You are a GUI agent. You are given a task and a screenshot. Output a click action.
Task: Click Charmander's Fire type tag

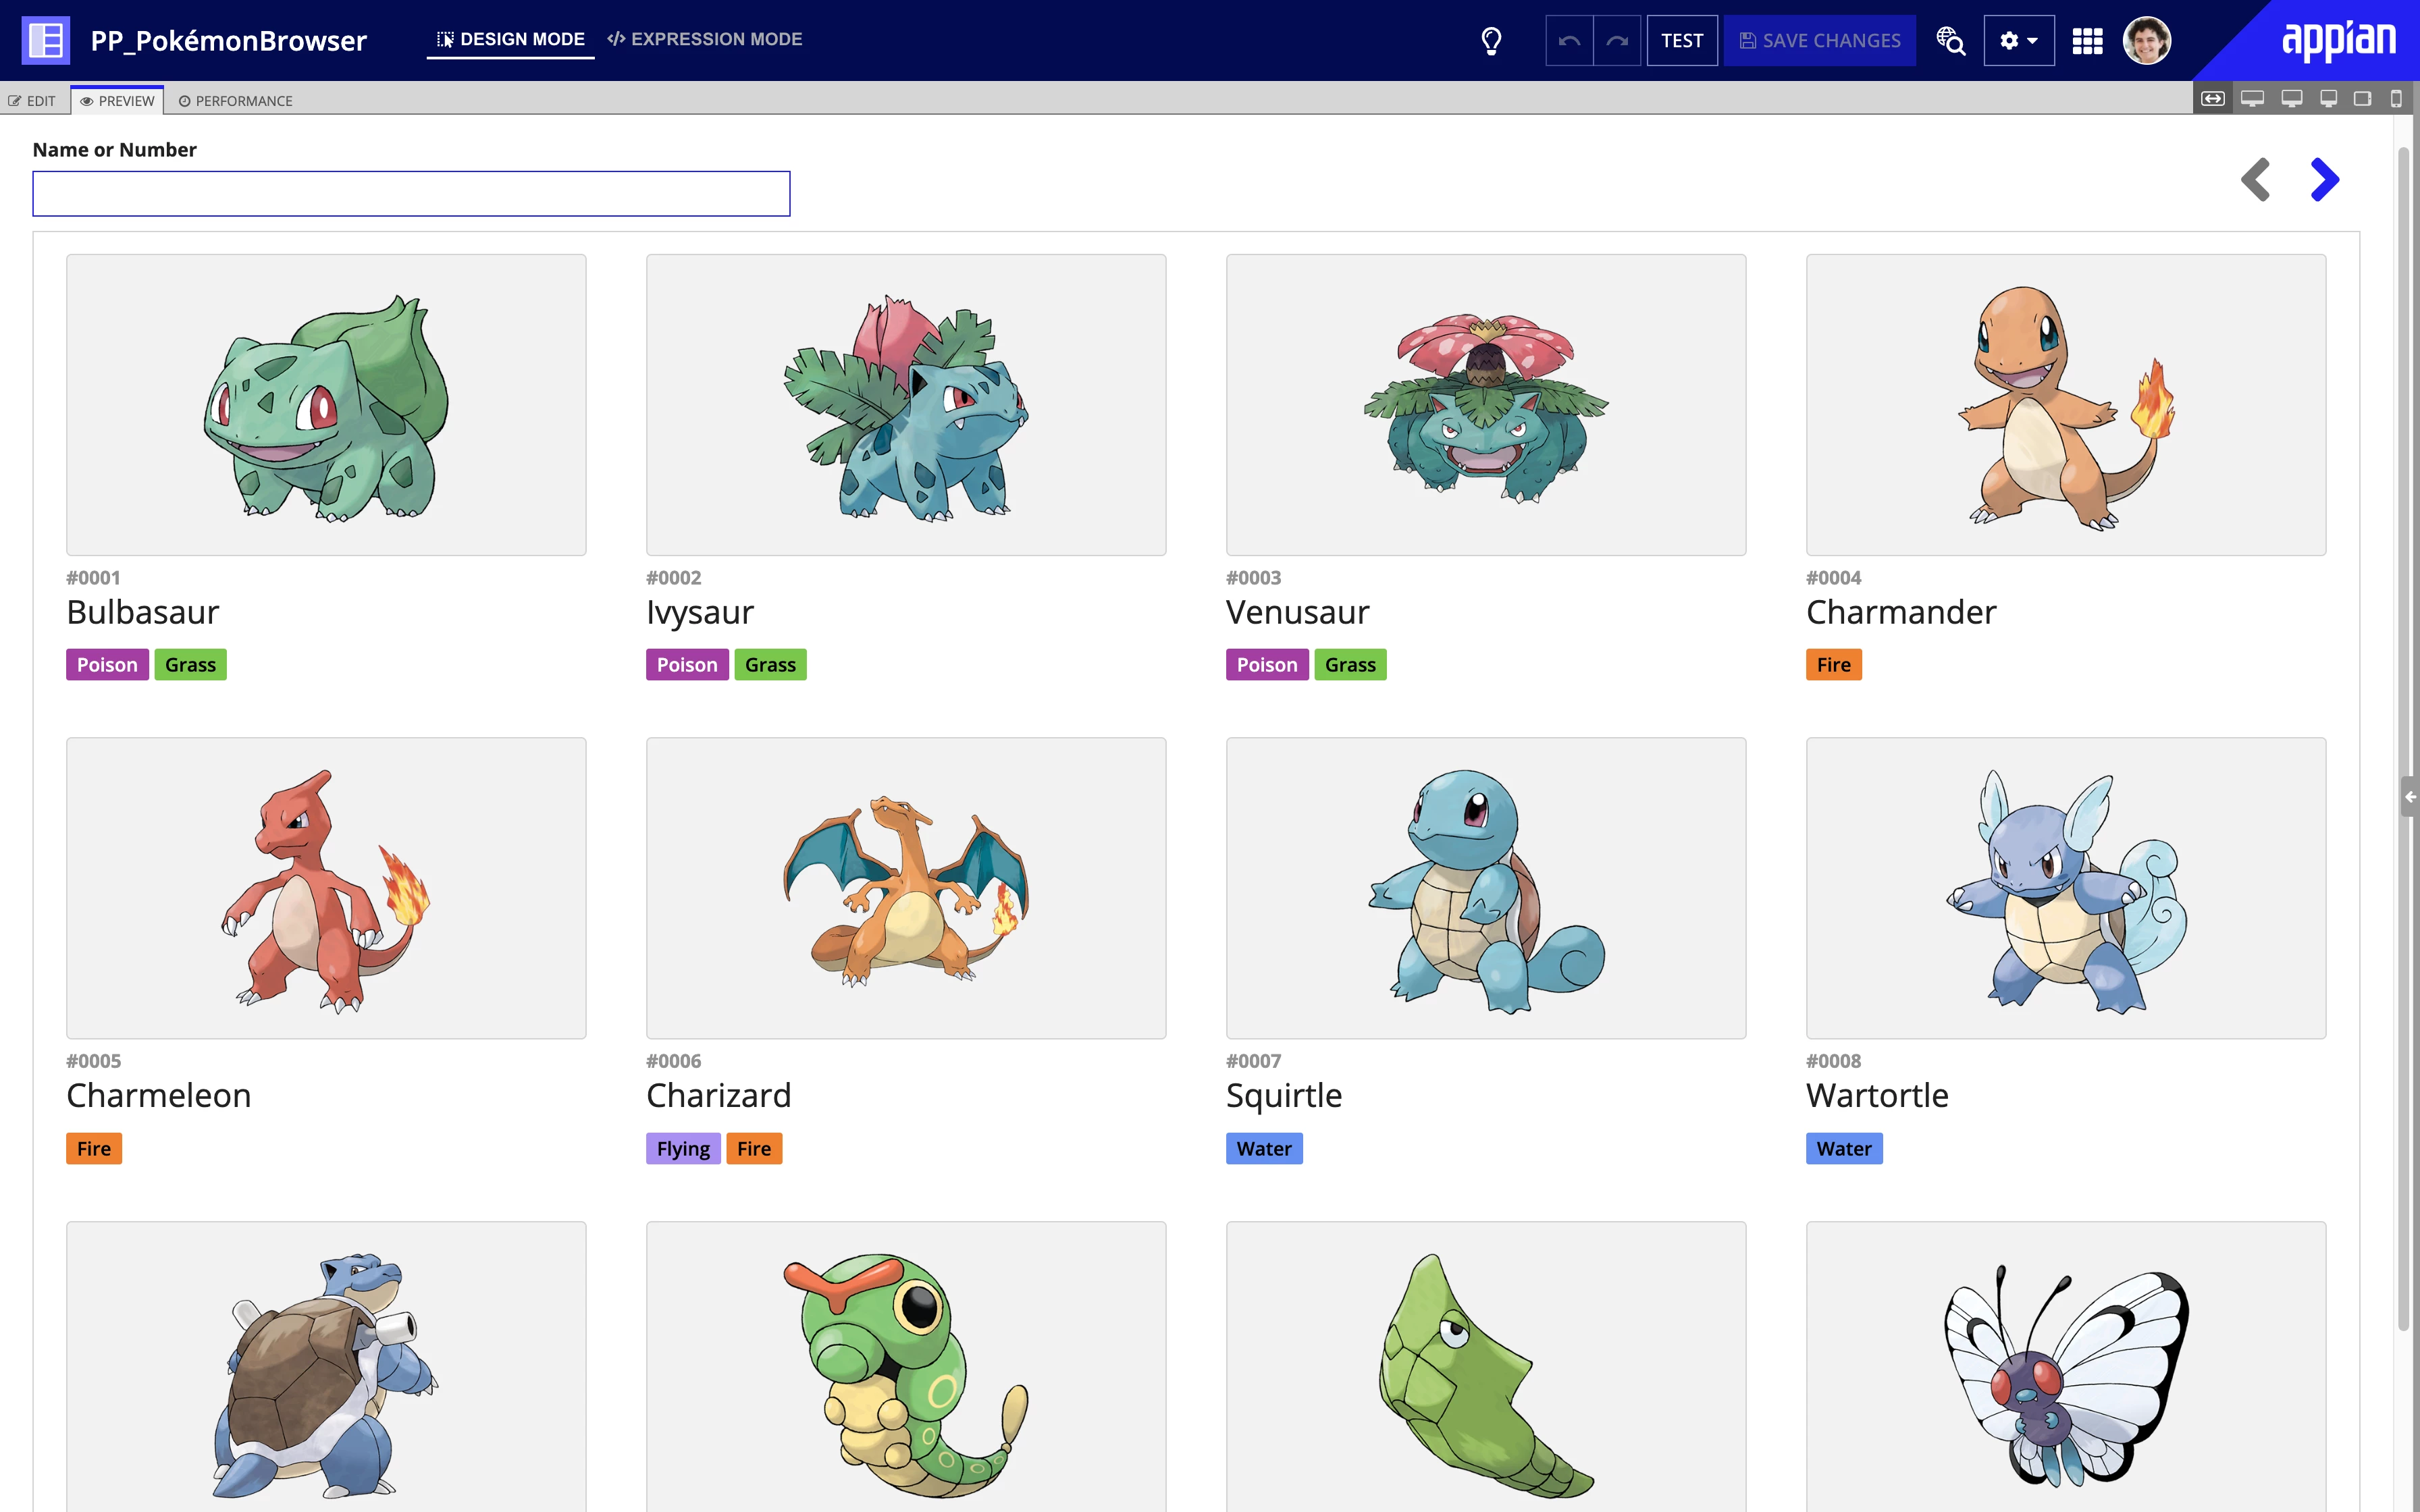tap(1834, 665)
